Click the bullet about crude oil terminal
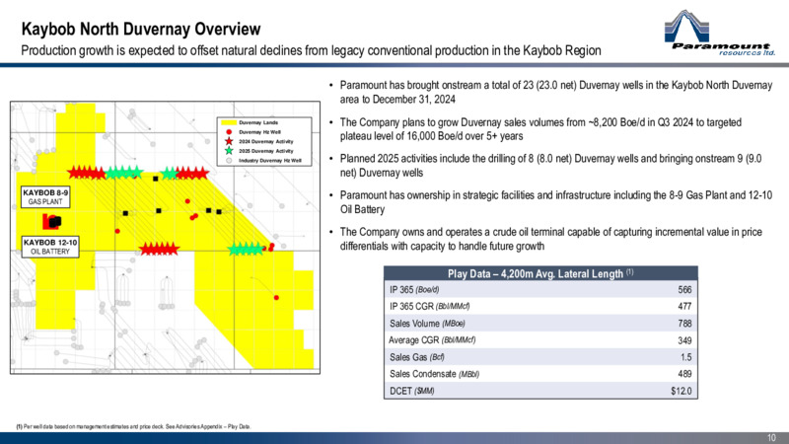The image size is (789, 444). [x=550, y=239]
